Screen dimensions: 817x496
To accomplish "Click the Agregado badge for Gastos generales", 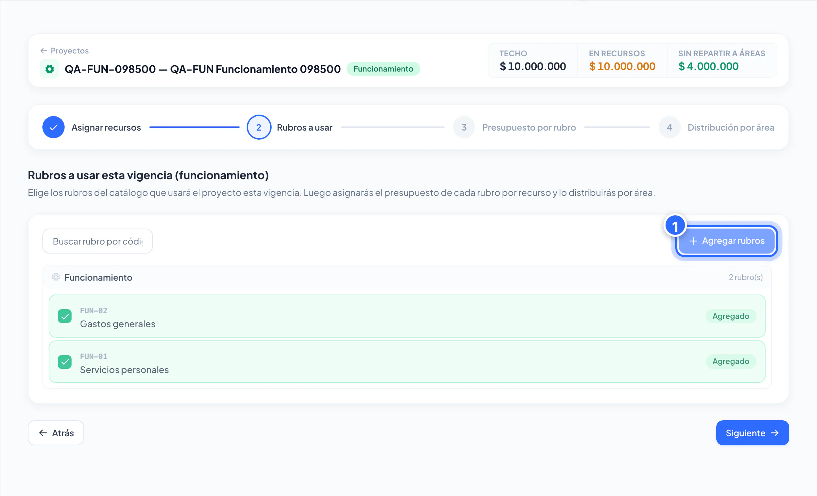I will [731, 316].
